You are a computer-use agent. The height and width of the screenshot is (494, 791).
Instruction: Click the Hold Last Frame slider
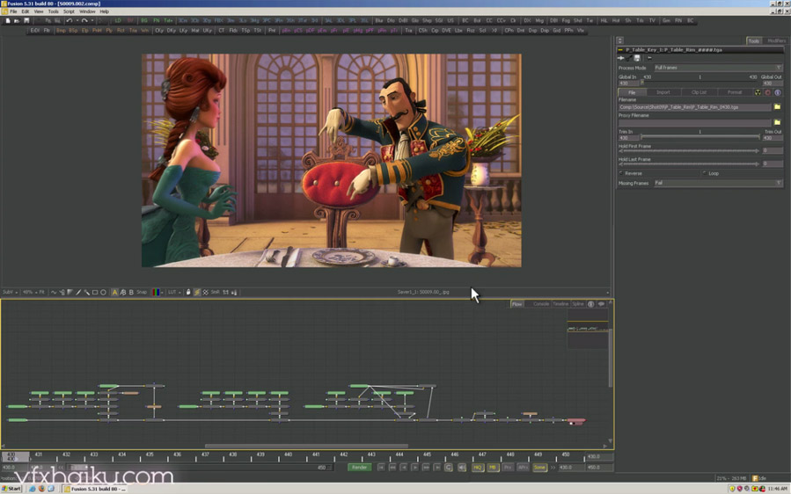click(689, 163)
